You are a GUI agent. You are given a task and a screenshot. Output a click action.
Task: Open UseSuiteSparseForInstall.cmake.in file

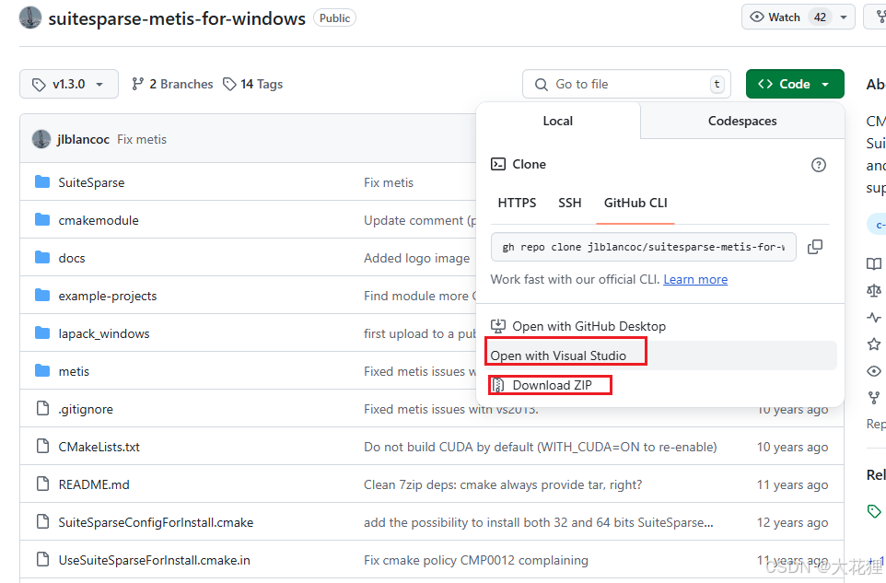click(x=154, y=560)
